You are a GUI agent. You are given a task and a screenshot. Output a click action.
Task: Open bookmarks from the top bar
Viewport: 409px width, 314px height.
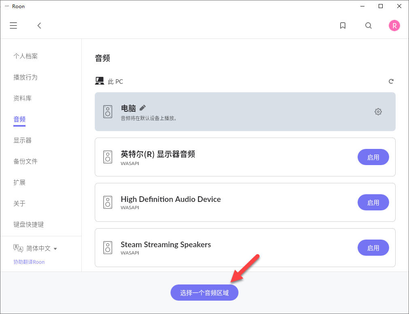pos(343,25)
